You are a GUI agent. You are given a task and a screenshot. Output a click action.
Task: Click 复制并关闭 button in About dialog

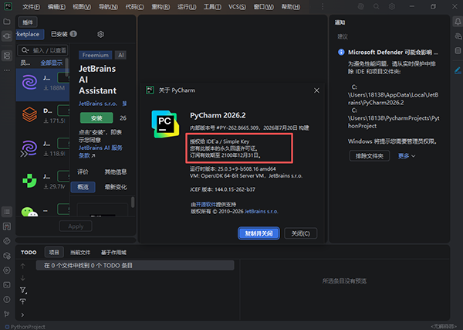259,233
